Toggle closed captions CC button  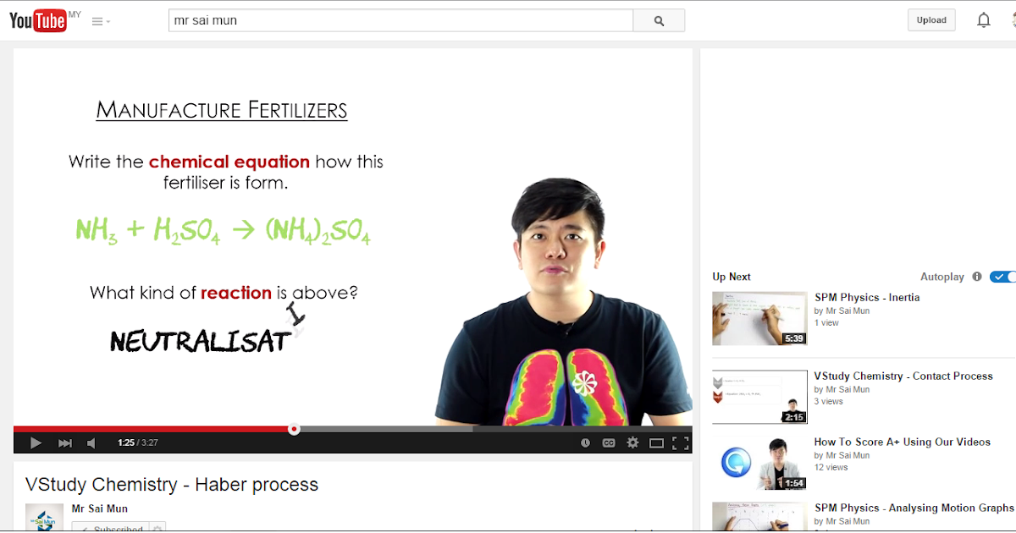coord(608,442)
